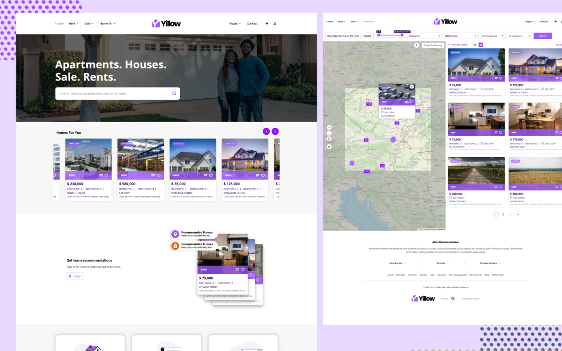Viewport: 562px width, 351px height.
Task: Click the purple Search button
Action: tap(542, 36)
